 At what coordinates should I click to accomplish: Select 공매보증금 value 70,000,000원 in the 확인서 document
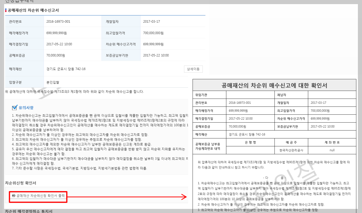[237, 126]
